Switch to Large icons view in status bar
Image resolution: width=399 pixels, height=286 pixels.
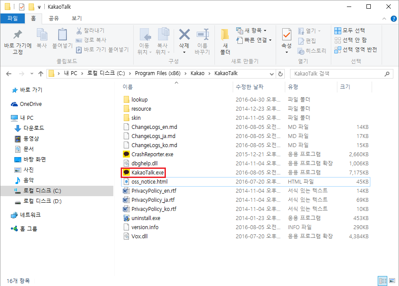point(392,281)
